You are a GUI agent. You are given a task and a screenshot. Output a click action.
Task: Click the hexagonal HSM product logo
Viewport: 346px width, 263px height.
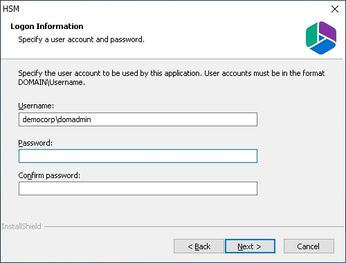[x=321, y=38]
